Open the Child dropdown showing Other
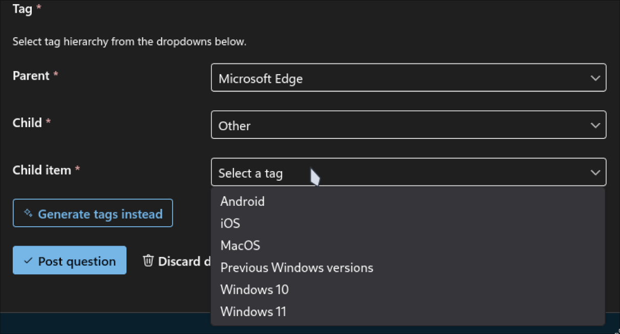Viewport: 620px width, 334px height. pos(409,125)
